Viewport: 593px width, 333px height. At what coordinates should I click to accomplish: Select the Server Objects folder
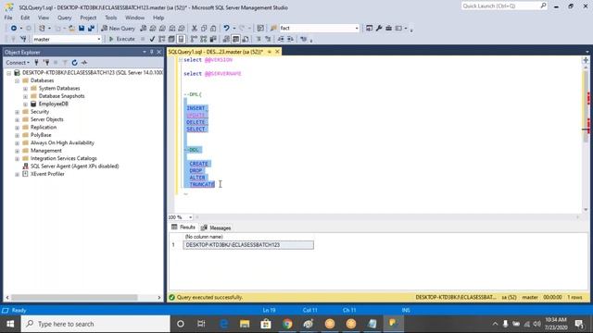pos(47,119)
